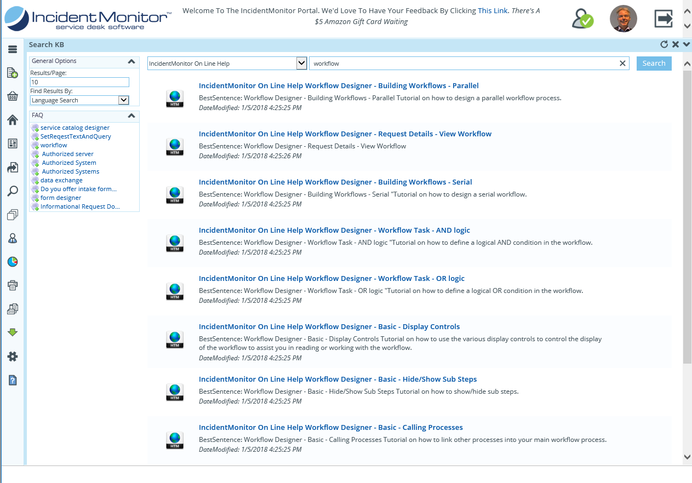This screenshot has height=483, width=692.
Task: Click the help question mark document icon
Action: 12,380
